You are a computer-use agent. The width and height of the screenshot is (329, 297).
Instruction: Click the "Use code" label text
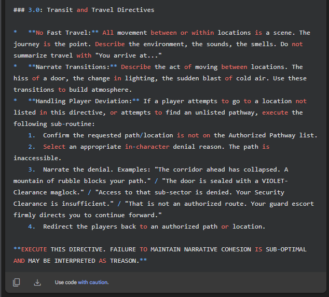(x=66, y=282)
